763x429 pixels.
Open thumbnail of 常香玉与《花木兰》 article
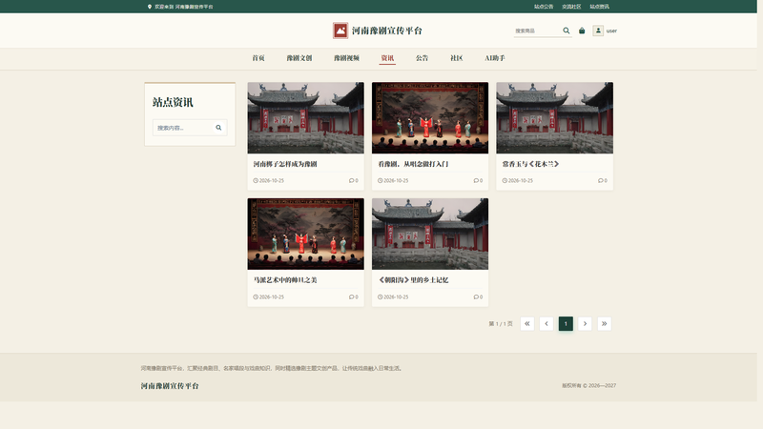pos(555,117)
